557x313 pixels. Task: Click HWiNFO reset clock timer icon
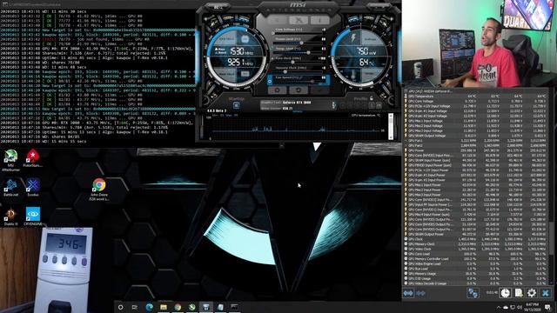[505, 293]
